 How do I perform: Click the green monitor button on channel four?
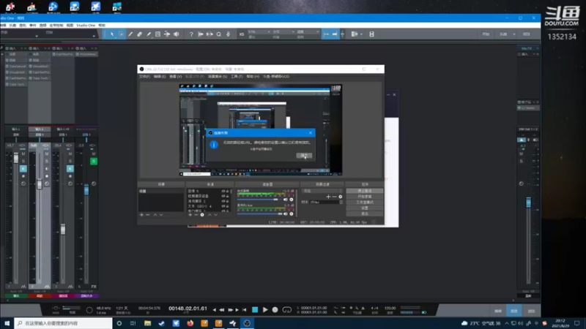click(94, 161)
